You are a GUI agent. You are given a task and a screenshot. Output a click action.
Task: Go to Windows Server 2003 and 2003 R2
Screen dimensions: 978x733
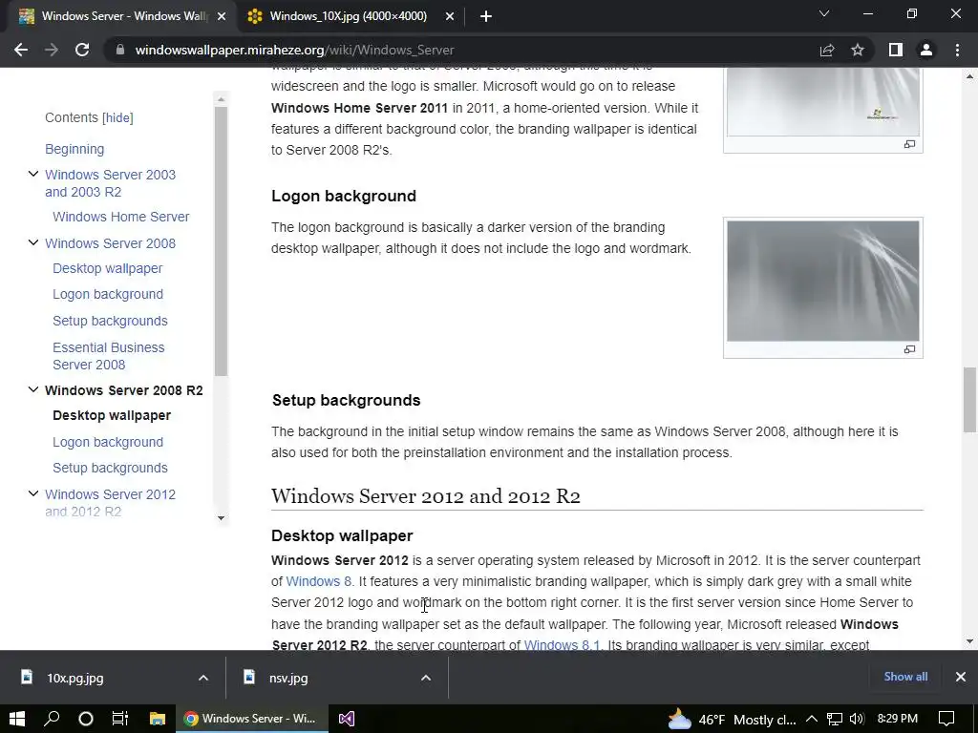click(110, 183)
